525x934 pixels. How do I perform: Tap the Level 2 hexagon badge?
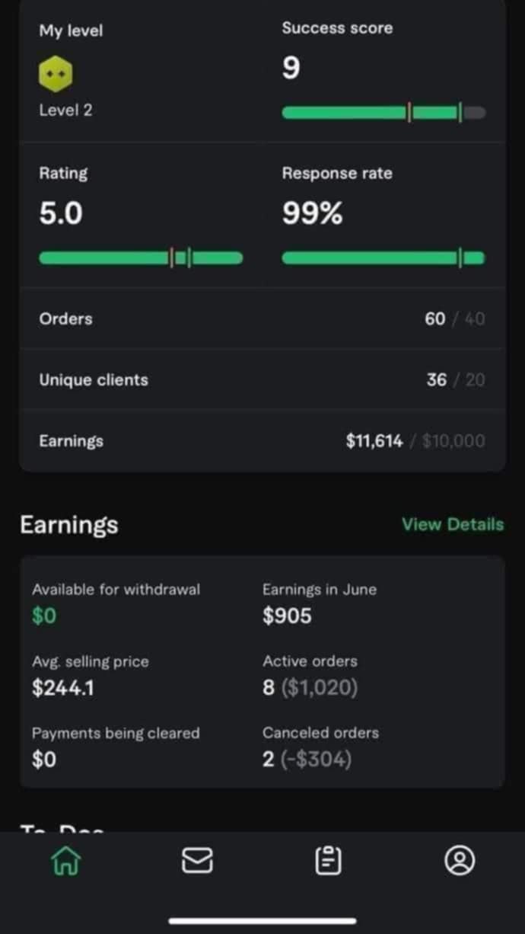click(x=56, y=74)
